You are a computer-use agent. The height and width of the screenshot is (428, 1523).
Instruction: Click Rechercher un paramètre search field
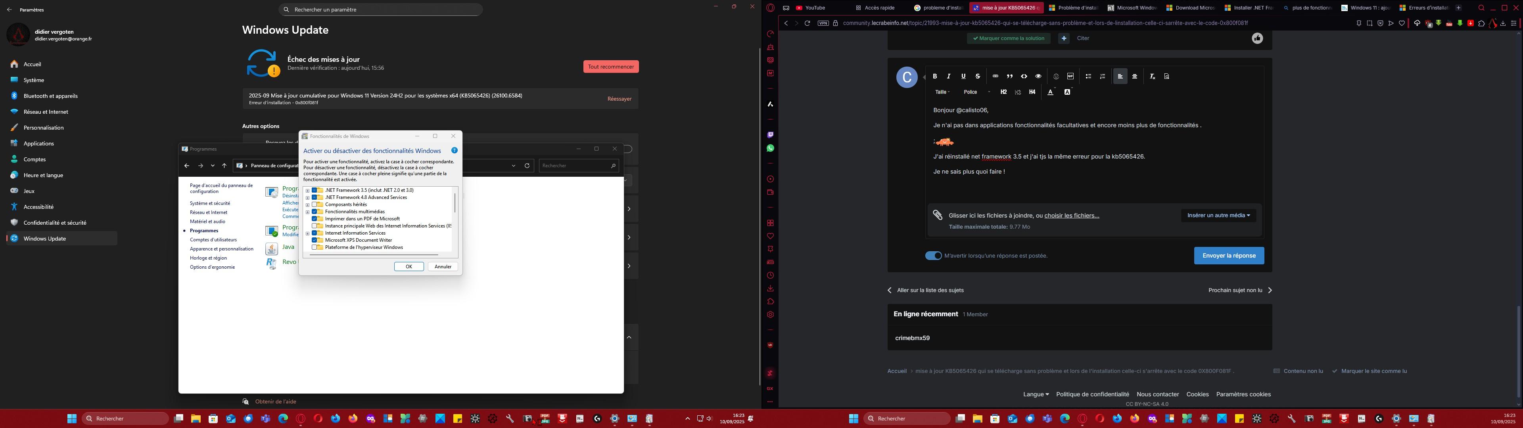[381, 10]
